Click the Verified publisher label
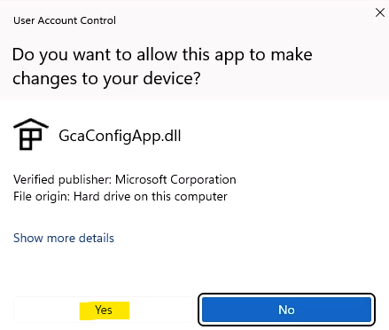The height and width of the screenshot is (330, 389). 63,180
